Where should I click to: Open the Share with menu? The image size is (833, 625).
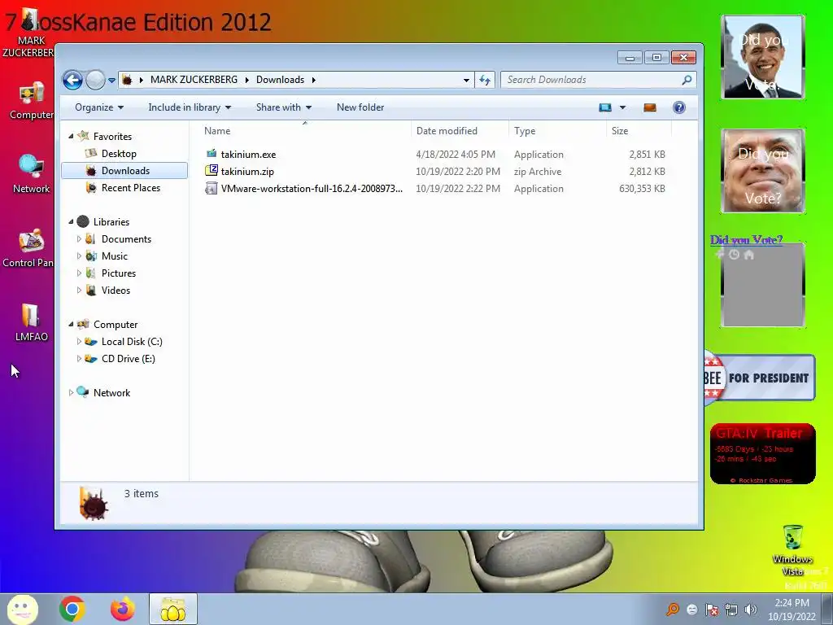click(x=284, y=107)
